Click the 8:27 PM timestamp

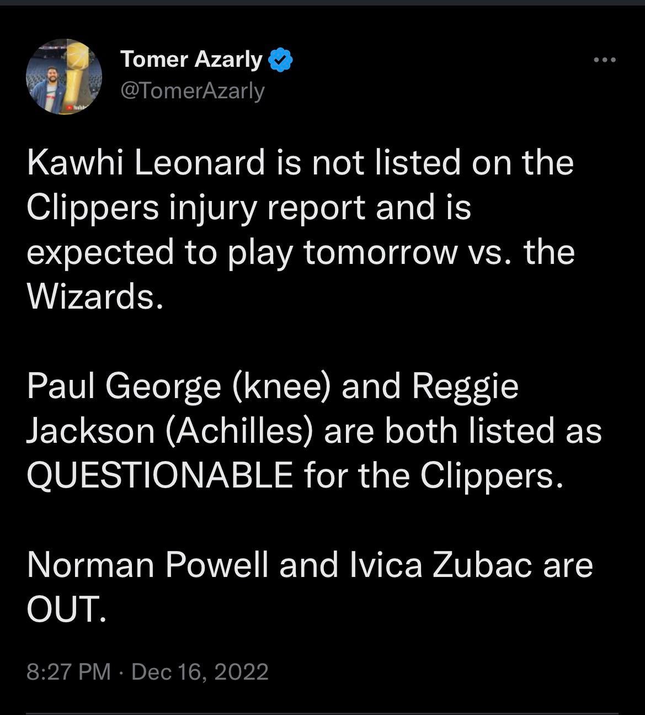(x=68, y=671)
